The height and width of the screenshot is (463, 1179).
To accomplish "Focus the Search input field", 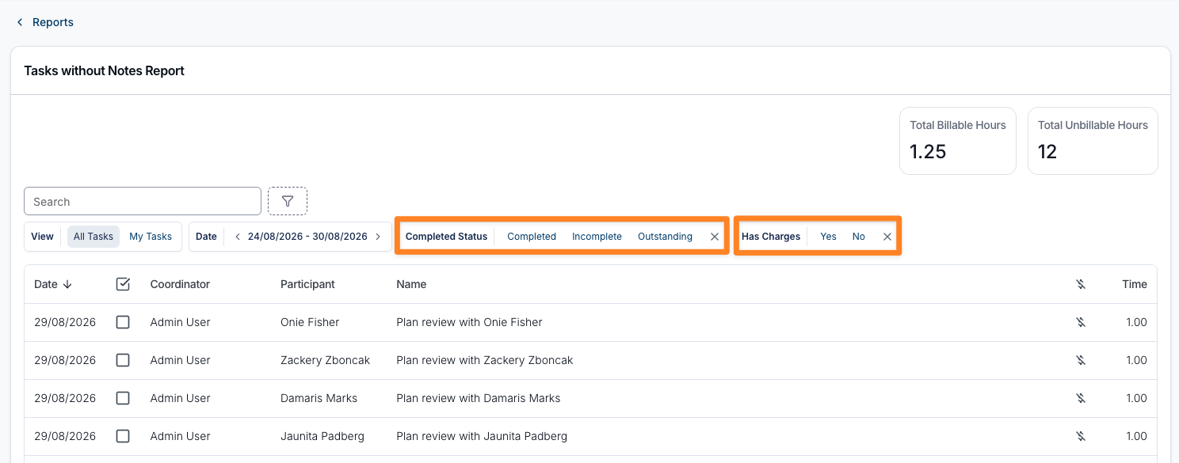I will tap(143, 201).
